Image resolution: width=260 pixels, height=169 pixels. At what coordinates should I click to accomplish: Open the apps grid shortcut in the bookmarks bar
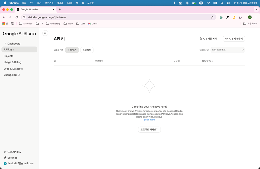[x=5, y=24]
